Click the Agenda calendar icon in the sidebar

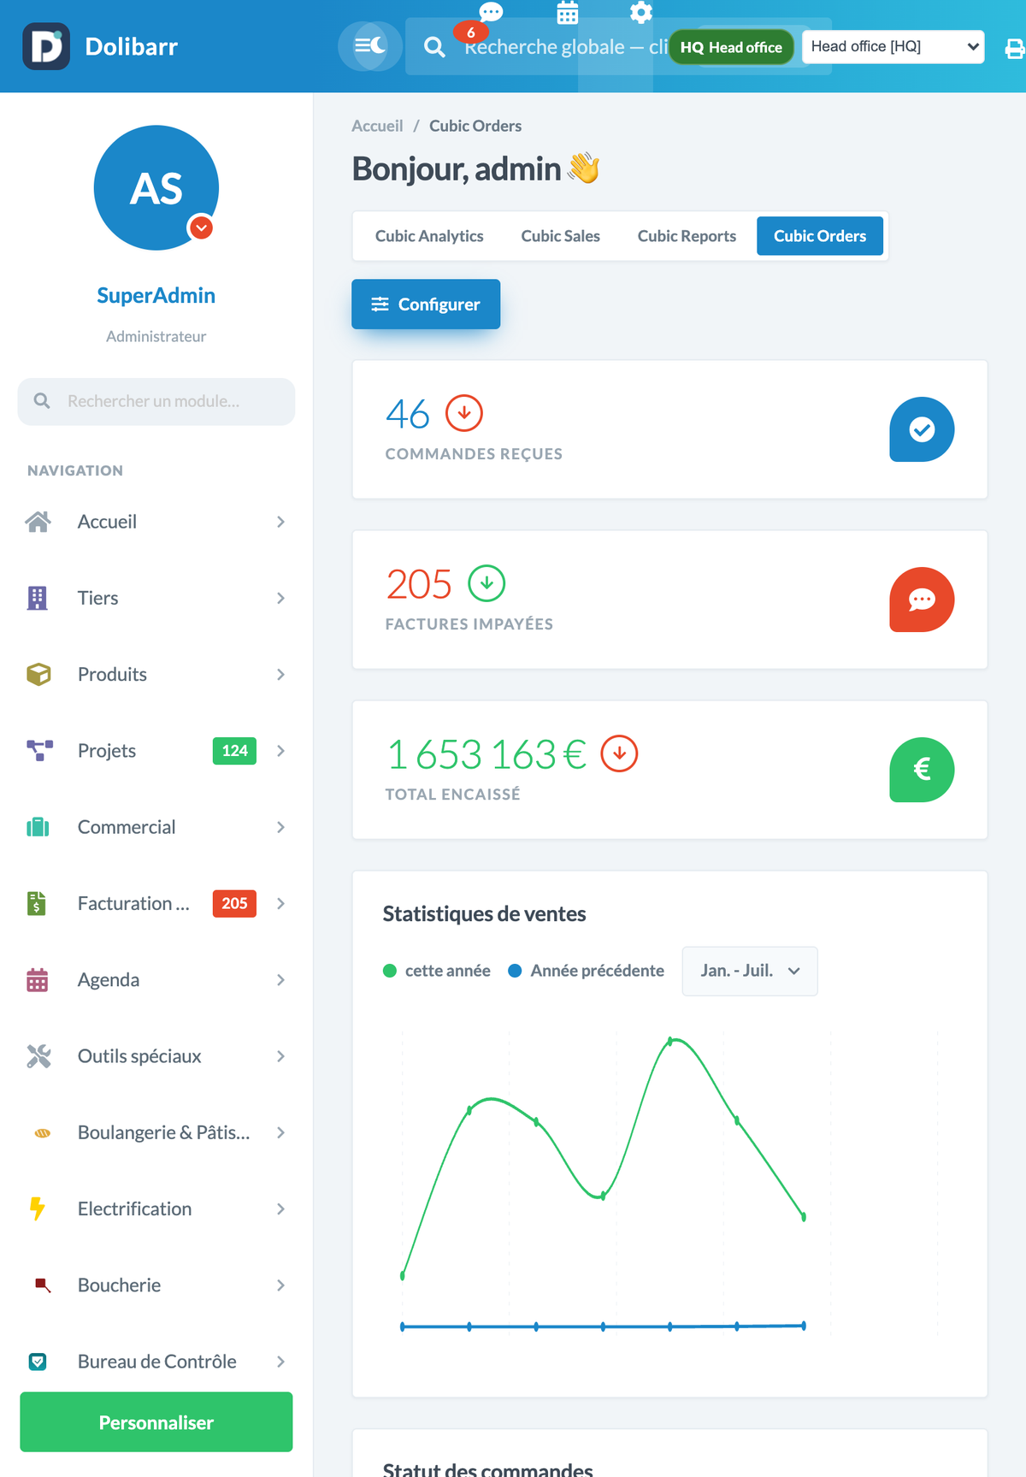38,980
